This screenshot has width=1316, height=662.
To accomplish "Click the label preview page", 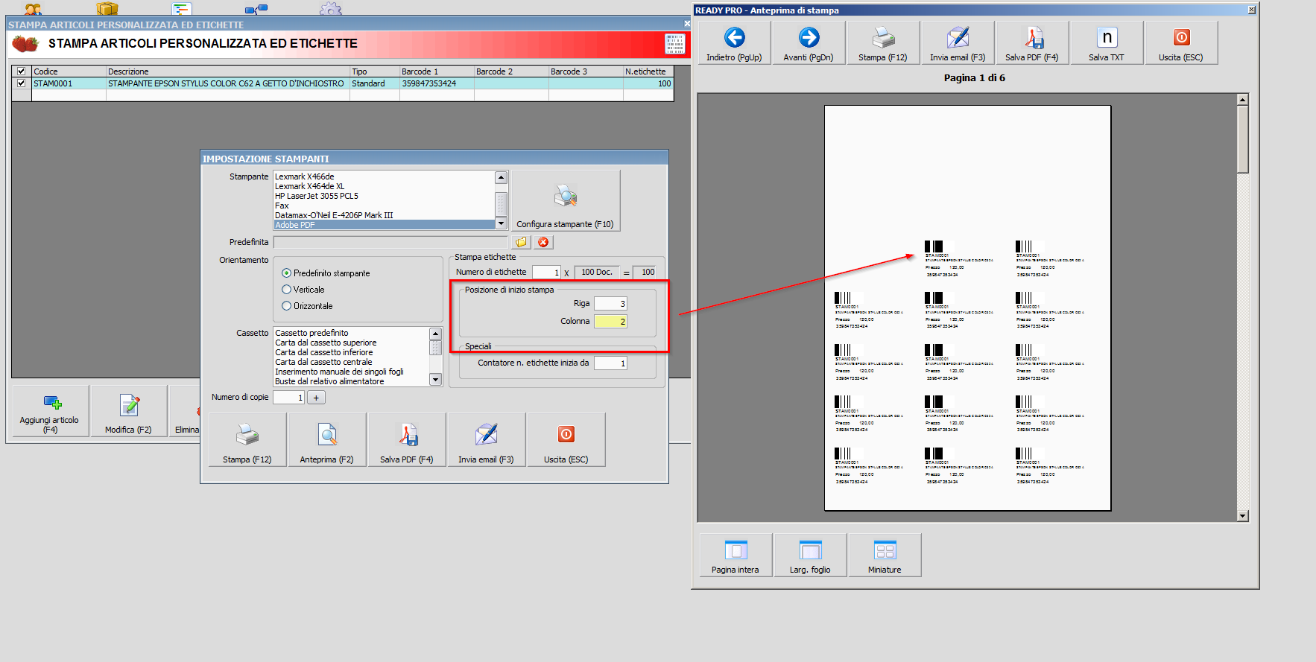I will 967,308.
